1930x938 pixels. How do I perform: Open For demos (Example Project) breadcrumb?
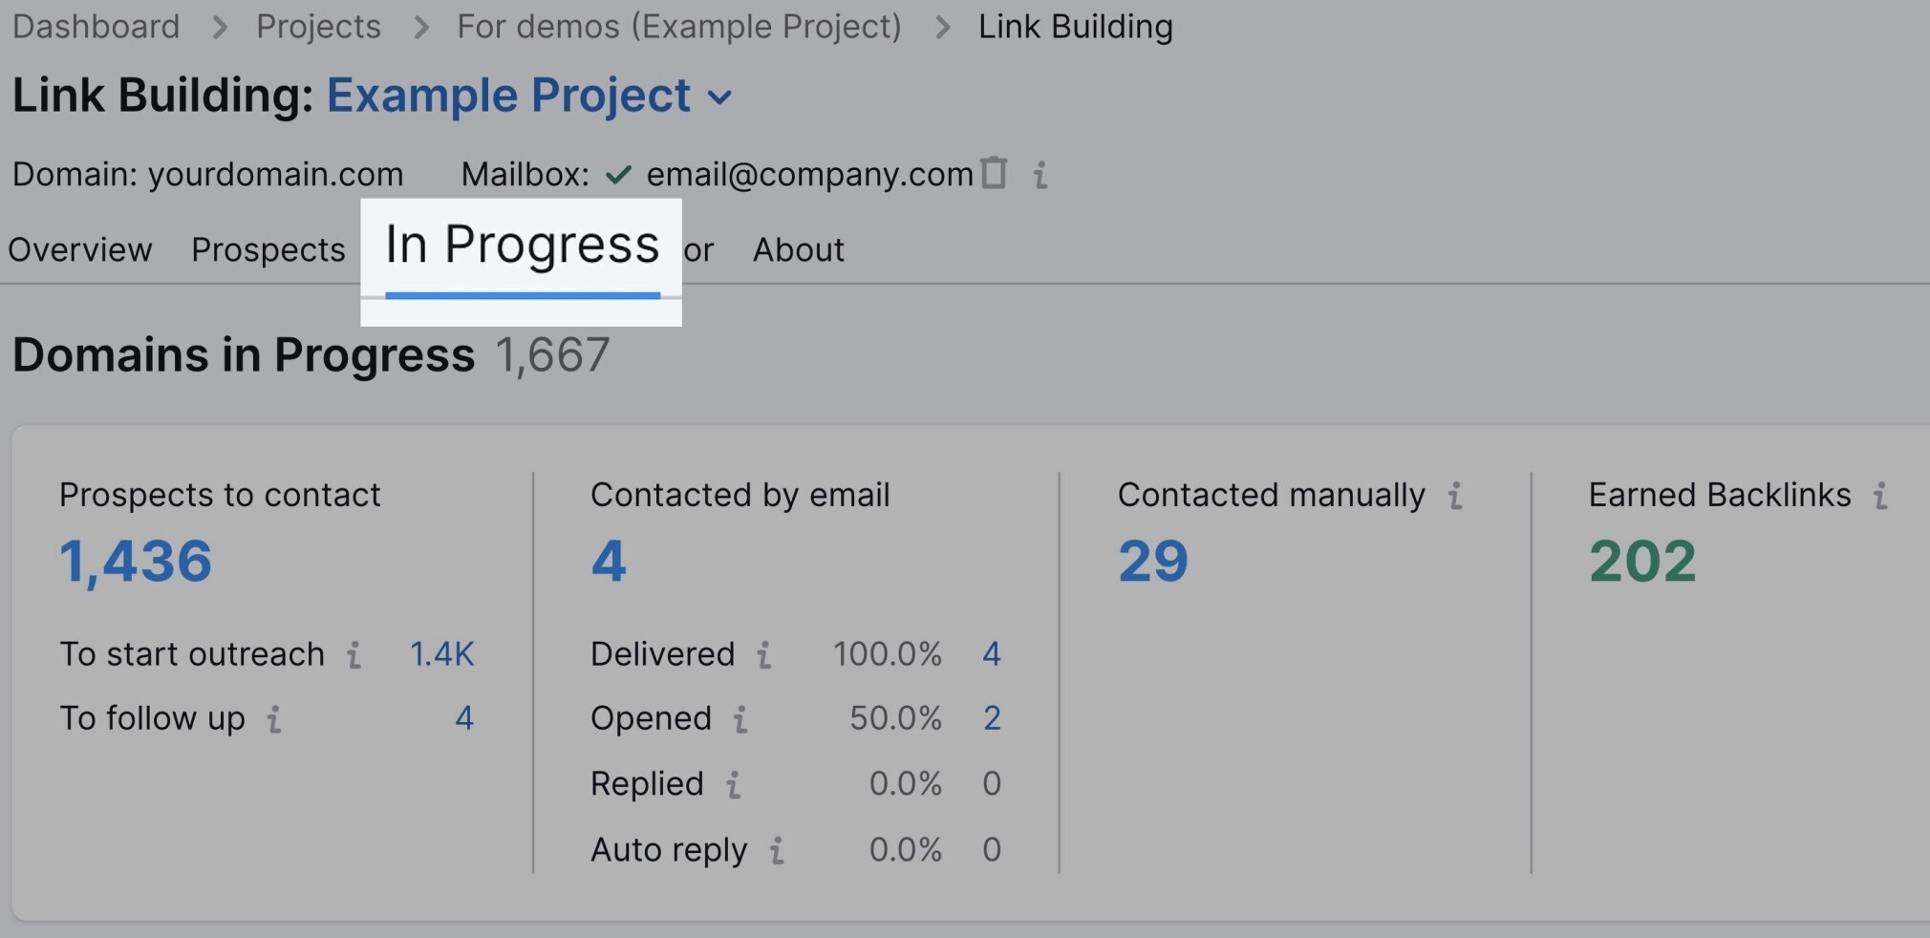[x=679, y=27]
